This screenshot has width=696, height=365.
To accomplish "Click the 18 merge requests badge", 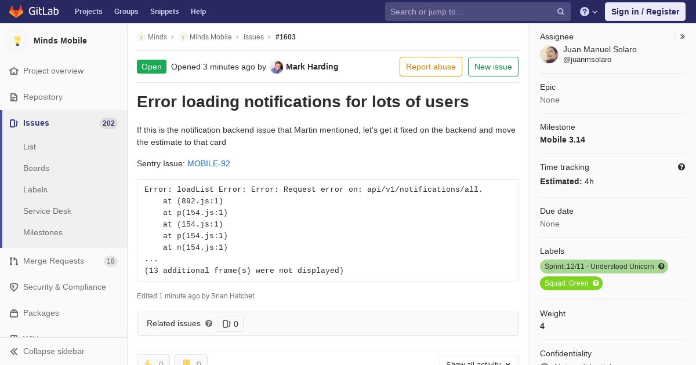I will (110, 261).
